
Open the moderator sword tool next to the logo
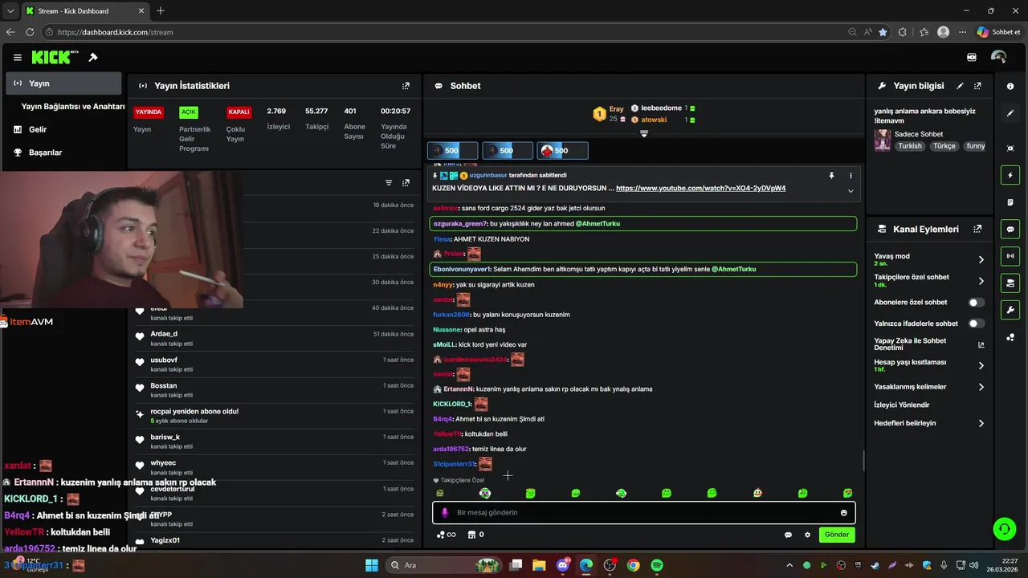[x=93, y=57]
